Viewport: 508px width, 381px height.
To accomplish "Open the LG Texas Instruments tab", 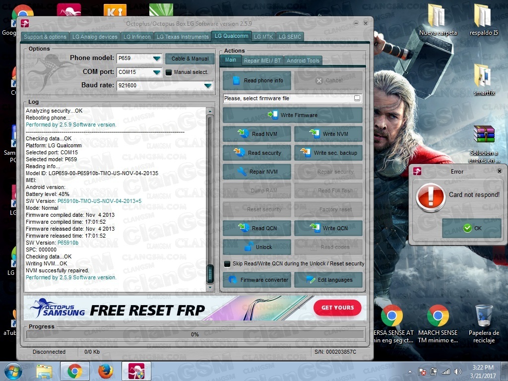I will [x=183, y=37].
